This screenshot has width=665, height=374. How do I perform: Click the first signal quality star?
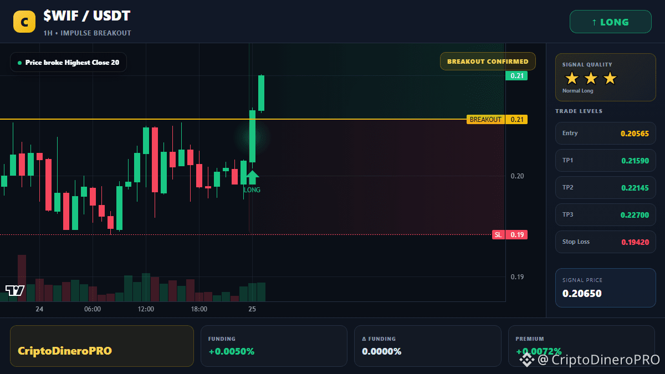point(571,79)
